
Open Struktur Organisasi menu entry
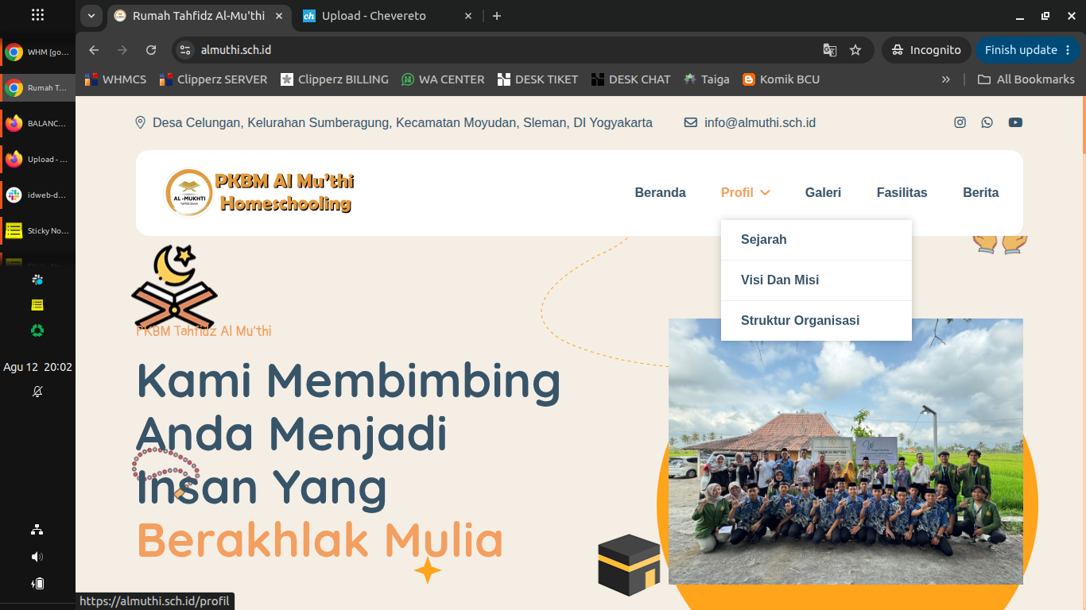tap(816, 321)
